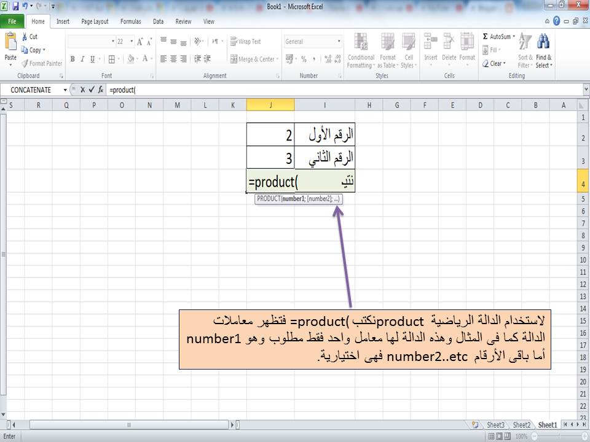Increase indent of cell contents
Screen dimensions: 590x442
coord(207,59)
